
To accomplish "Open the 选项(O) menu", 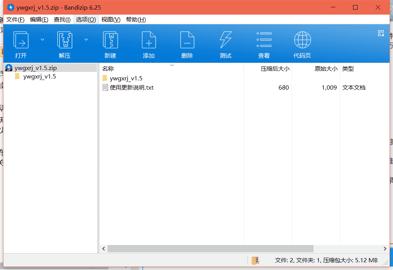I will (x=86, y=20).
